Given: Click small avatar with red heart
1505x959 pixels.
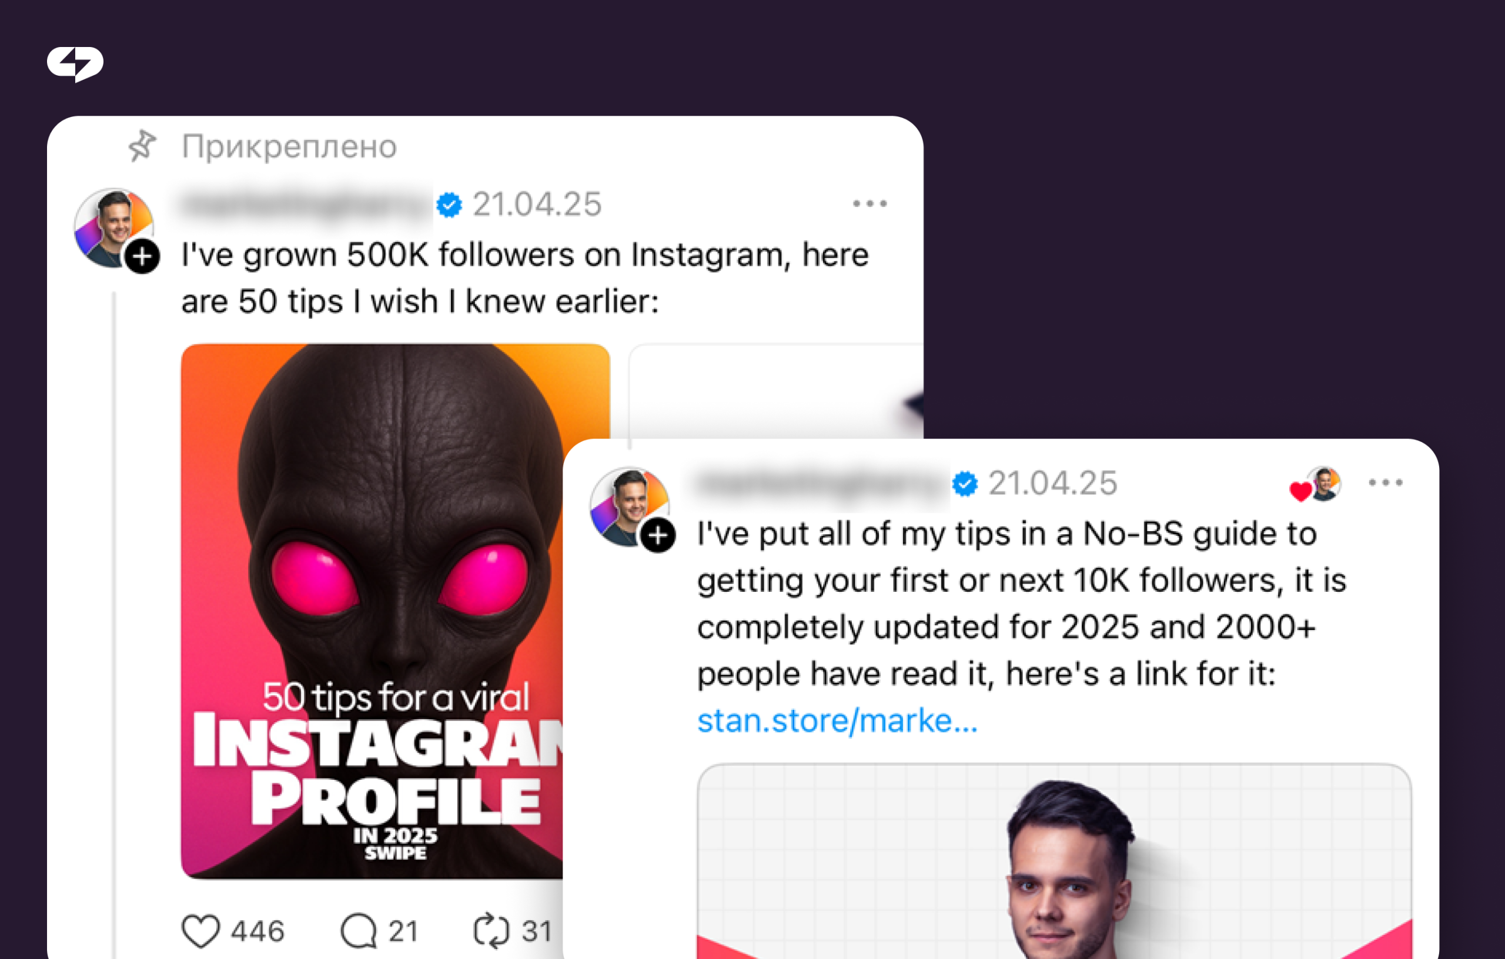Looking at the screenshot, I should (1316, 484).
